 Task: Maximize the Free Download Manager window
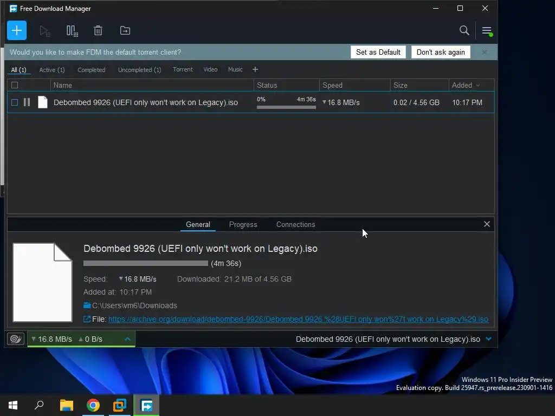point(460,8)
